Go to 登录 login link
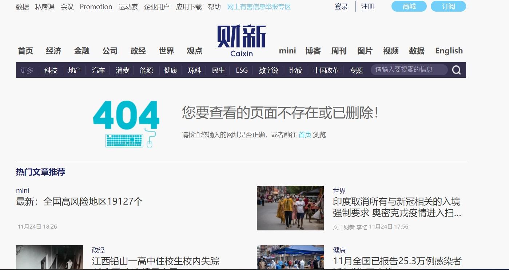 (341, 7)
